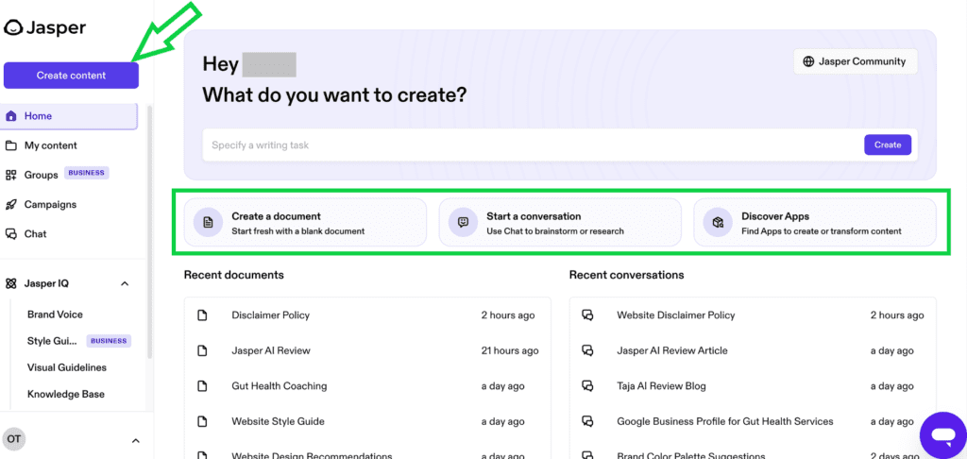Click the globe icon in Jasper Community

pos(808,61)
